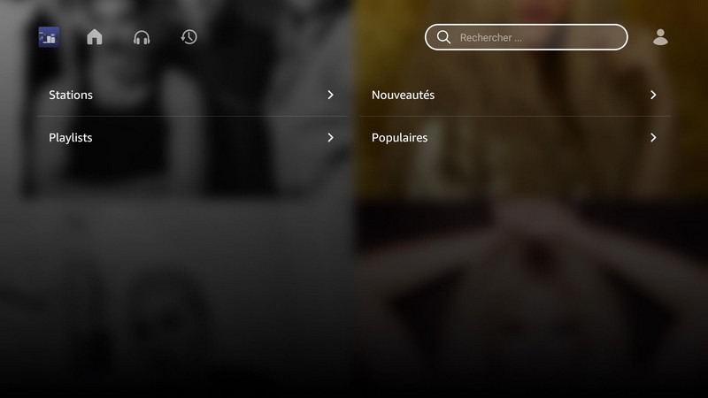Open the Stations entry
This screenshot has height=398, width=708.
[192, 95]
